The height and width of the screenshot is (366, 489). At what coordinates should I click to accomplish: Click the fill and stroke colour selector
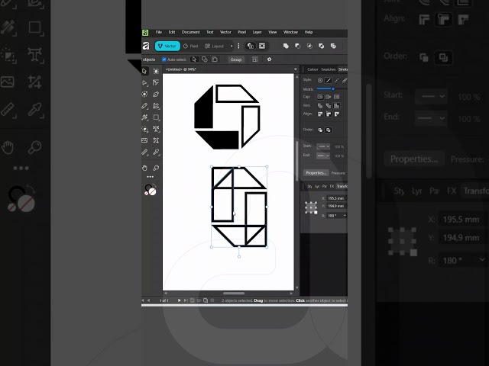(x=151, y=190)
